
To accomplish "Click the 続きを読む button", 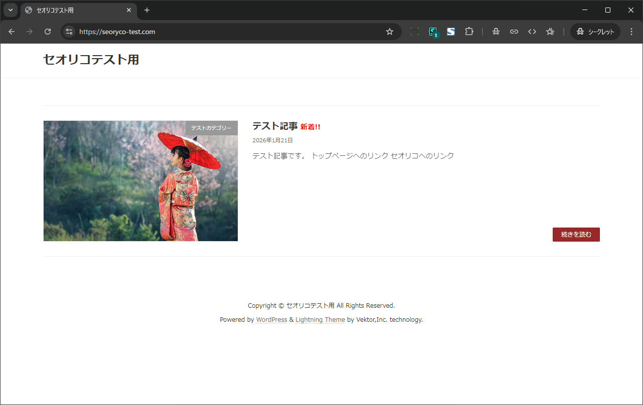I will (576, 234).
